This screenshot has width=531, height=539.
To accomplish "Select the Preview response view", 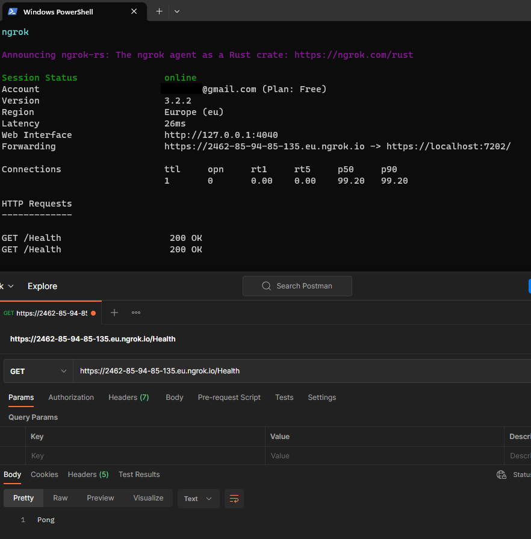I will tap(101, 498).
